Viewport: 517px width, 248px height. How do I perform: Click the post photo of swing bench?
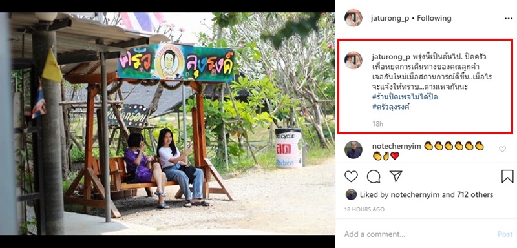click(x=167, y=123)
